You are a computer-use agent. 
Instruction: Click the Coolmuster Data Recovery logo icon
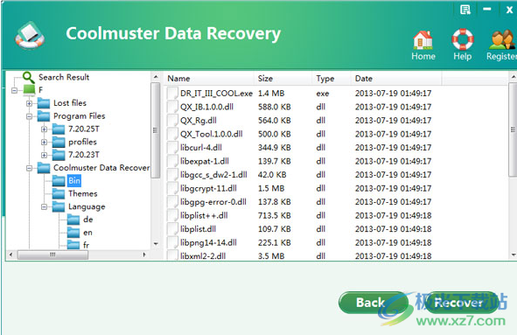pos(30,35)
